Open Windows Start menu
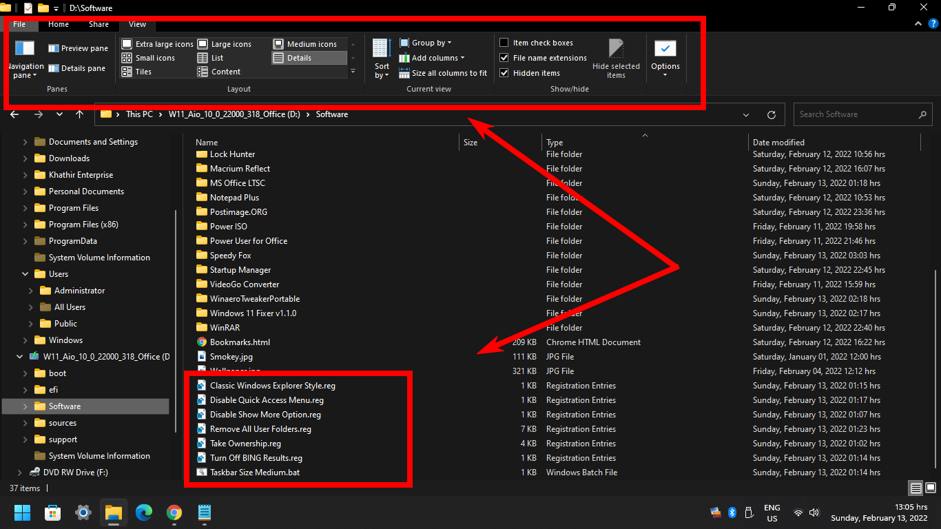 coord(23,512)
